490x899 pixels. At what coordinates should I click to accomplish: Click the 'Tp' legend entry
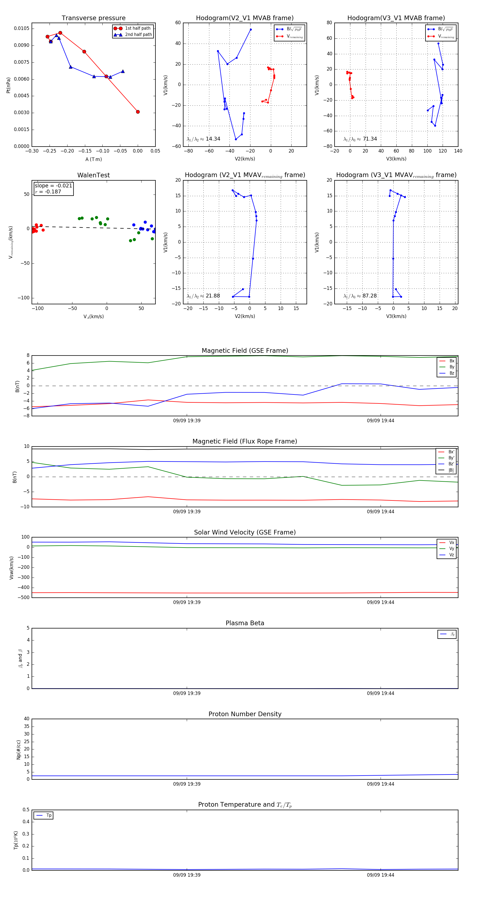pos(44,816)
